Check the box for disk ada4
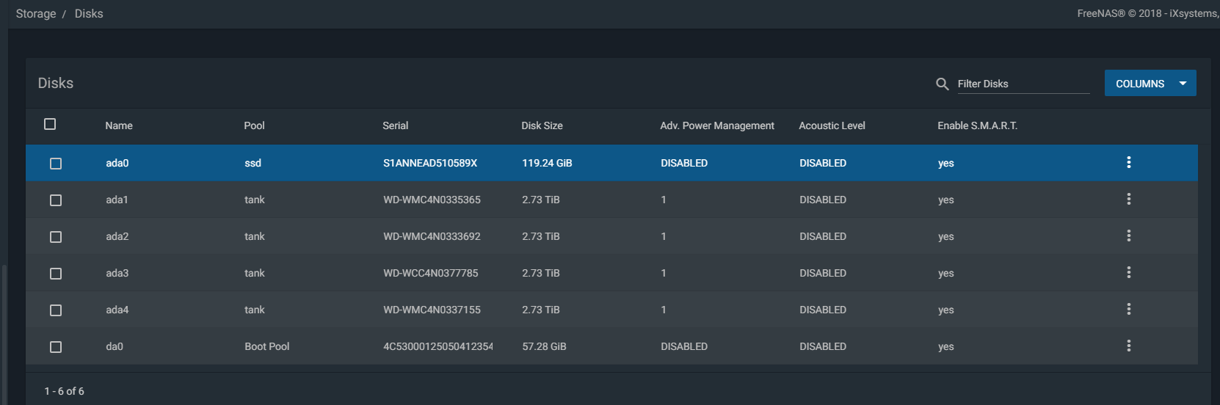 56,310
